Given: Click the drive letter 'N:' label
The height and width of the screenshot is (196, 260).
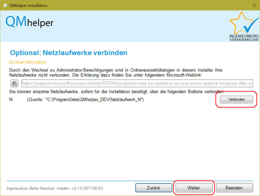Looking at the screenshot, I should click(11, 99).
